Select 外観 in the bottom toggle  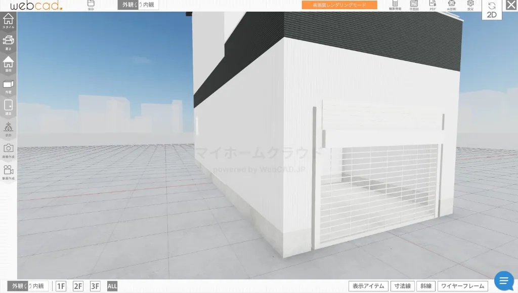[x=18, y=286]
